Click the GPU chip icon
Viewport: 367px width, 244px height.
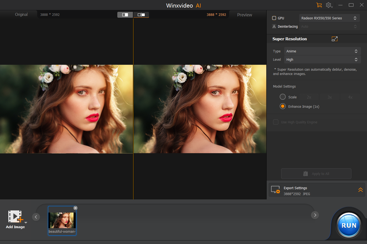pyautogui.click(x=274, y=18)
